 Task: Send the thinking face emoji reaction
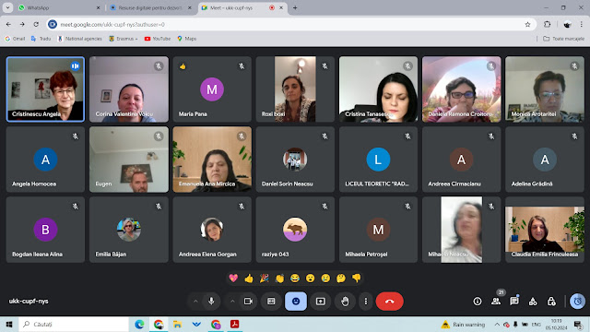click(x=341, y=279)
